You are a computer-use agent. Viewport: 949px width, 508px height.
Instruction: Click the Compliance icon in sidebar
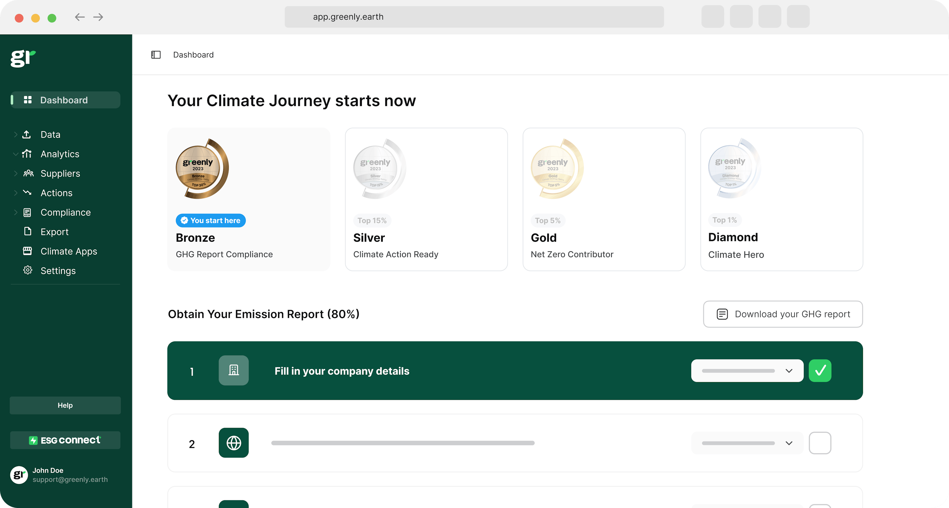pyautogui.click(x=28, y=212)
